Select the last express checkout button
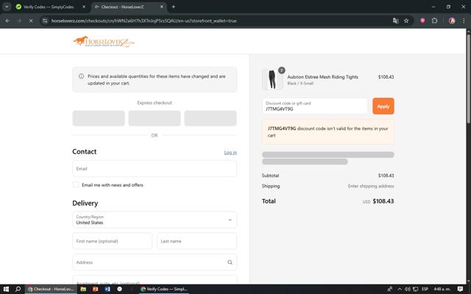 point(210,118)
